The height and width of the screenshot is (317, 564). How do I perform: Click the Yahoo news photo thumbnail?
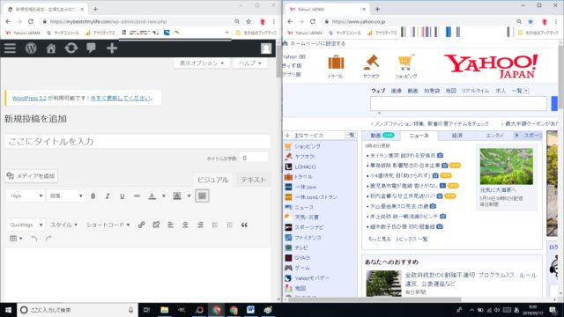click(x=507, y=166)
